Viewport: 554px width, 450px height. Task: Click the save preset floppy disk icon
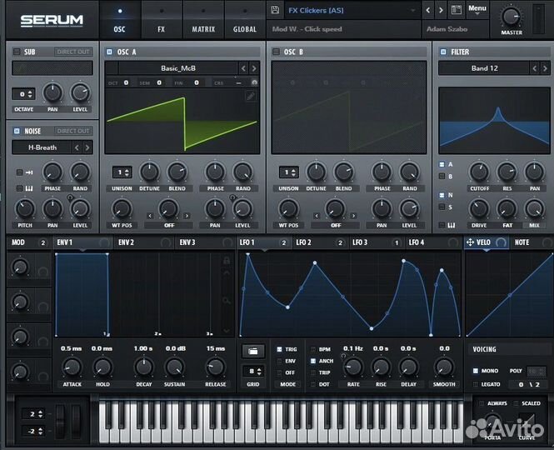[x=275, y=10]
